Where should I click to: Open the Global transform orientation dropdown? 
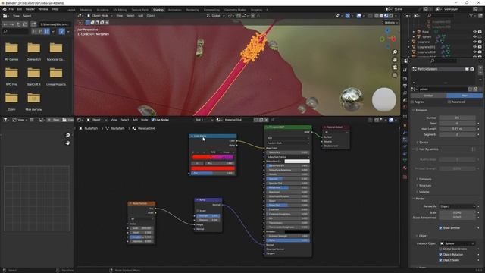215,15
